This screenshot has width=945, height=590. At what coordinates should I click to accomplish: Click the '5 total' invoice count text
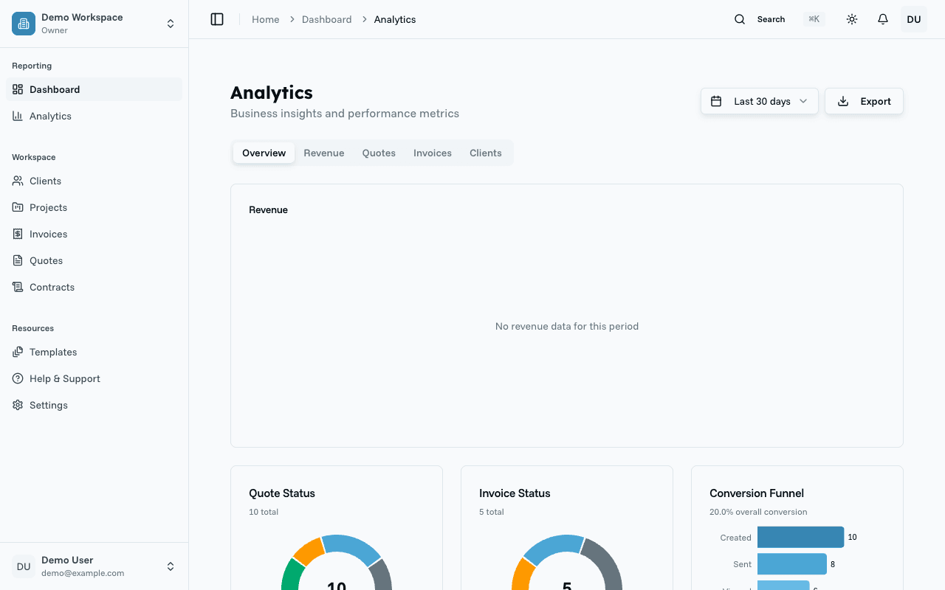pos(492,512)
